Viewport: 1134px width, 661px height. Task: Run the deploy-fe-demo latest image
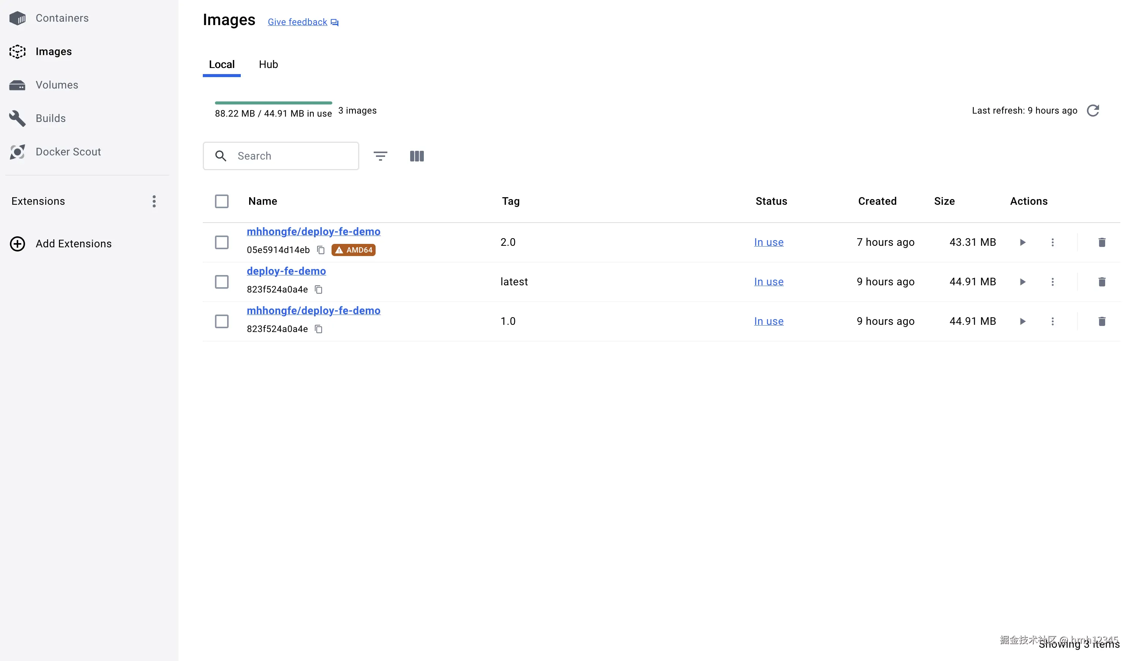click(x=1022, y=282)
